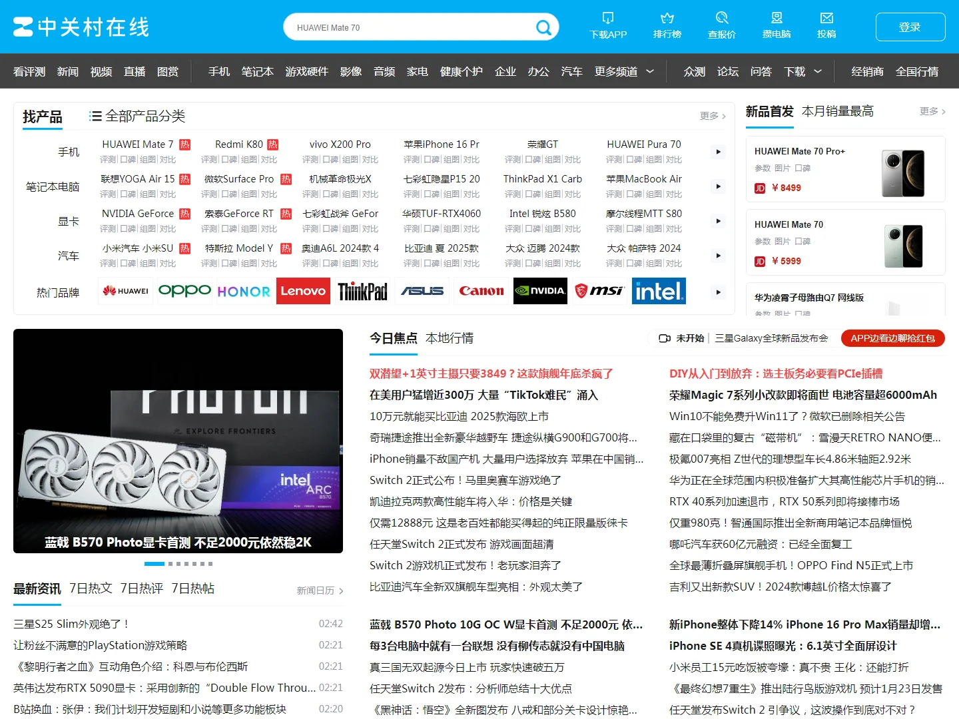Open 更多 in the 新品首发 panel

click(932, 111)
